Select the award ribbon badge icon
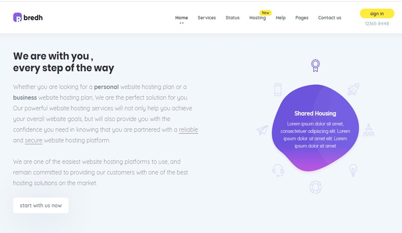 point(315,65)
